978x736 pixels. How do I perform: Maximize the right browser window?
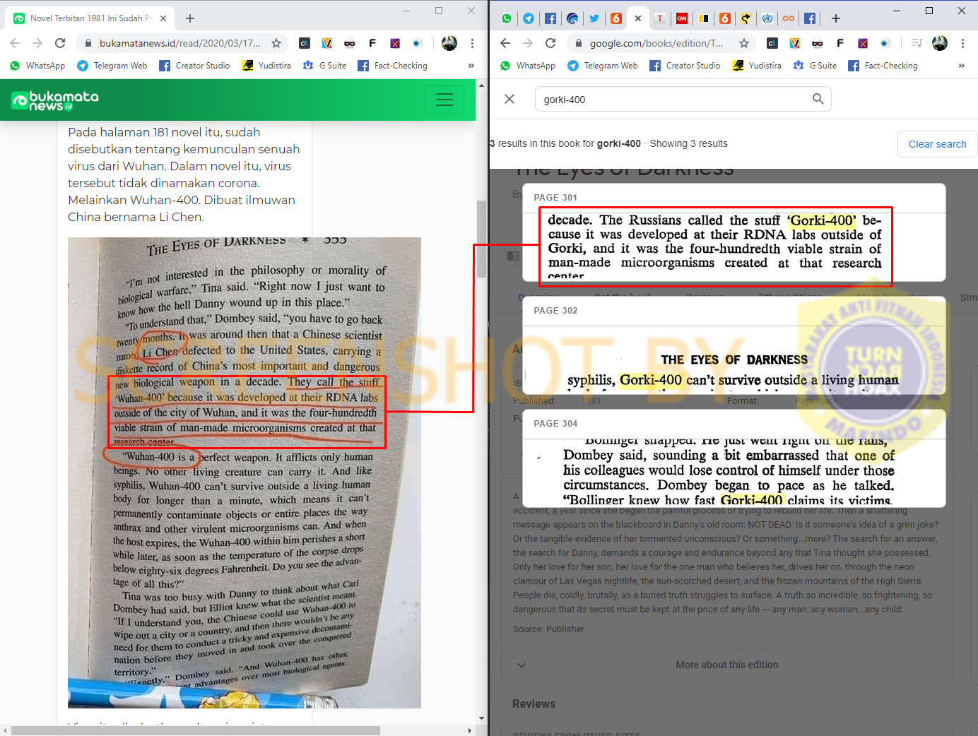point(929,11)
